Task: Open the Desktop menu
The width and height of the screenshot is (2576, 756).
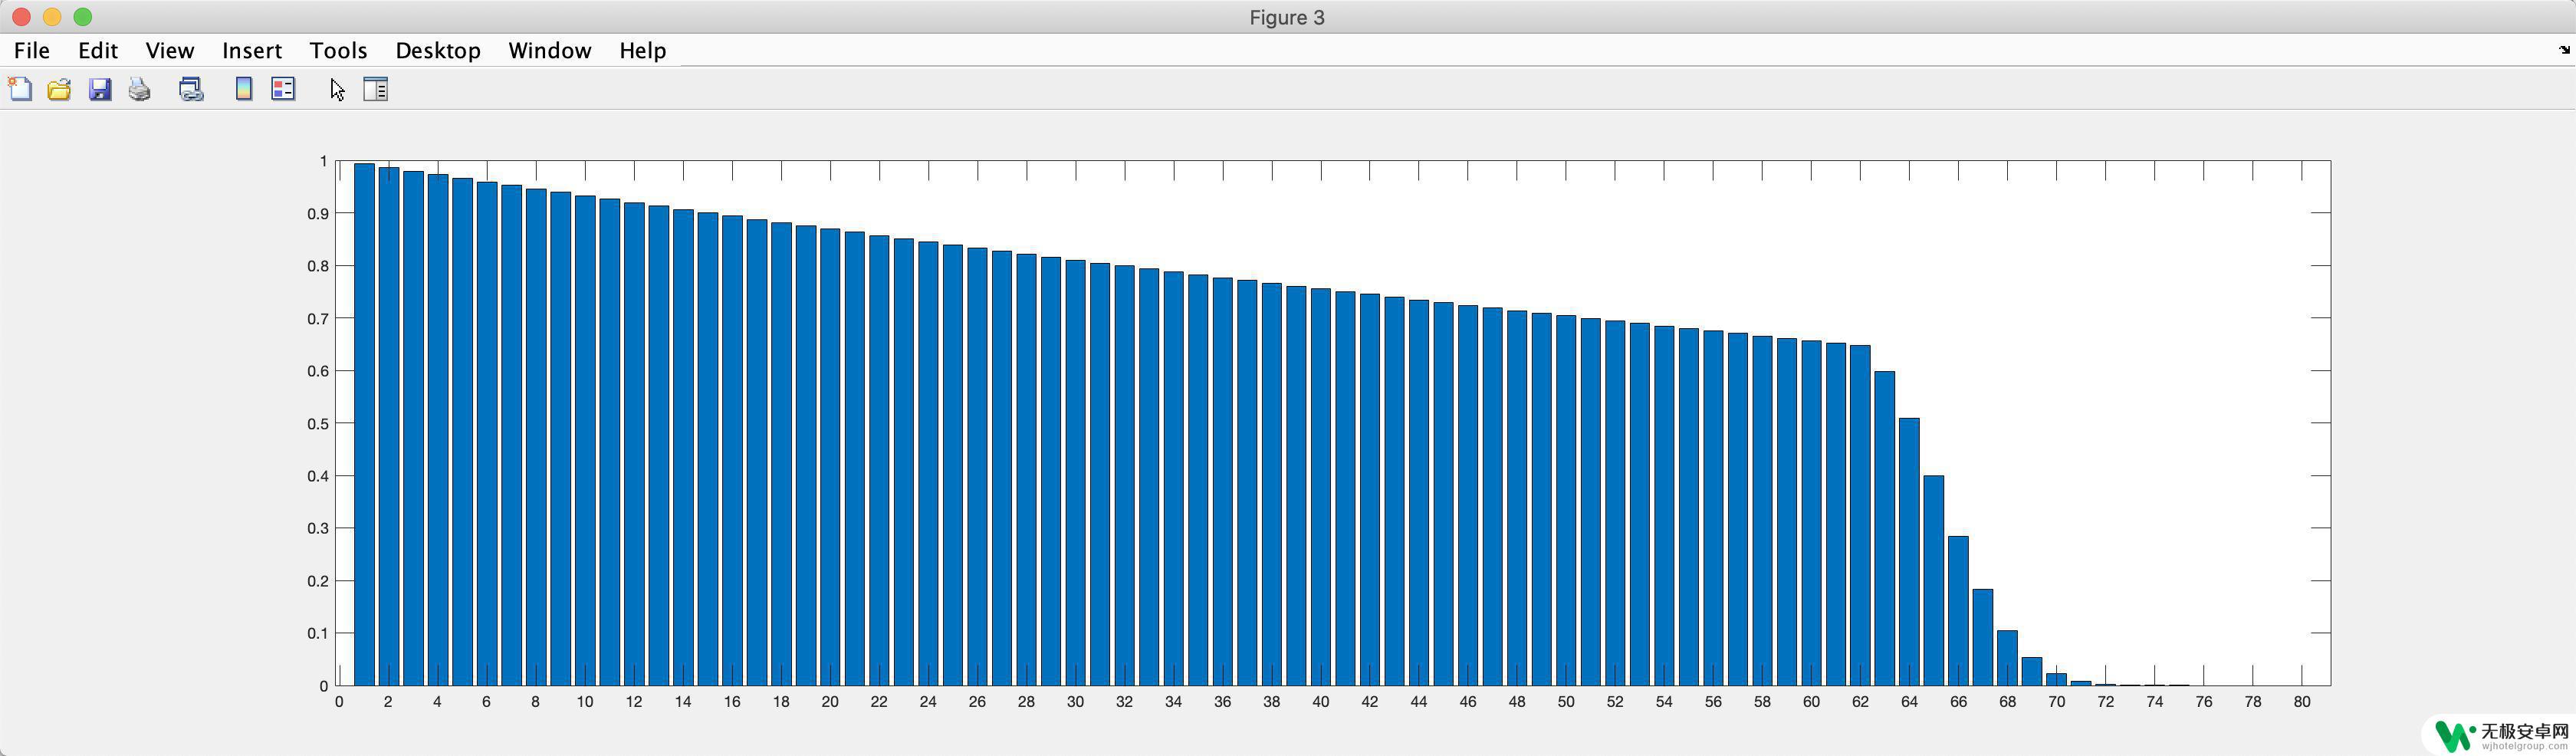Action: [438, 50]
